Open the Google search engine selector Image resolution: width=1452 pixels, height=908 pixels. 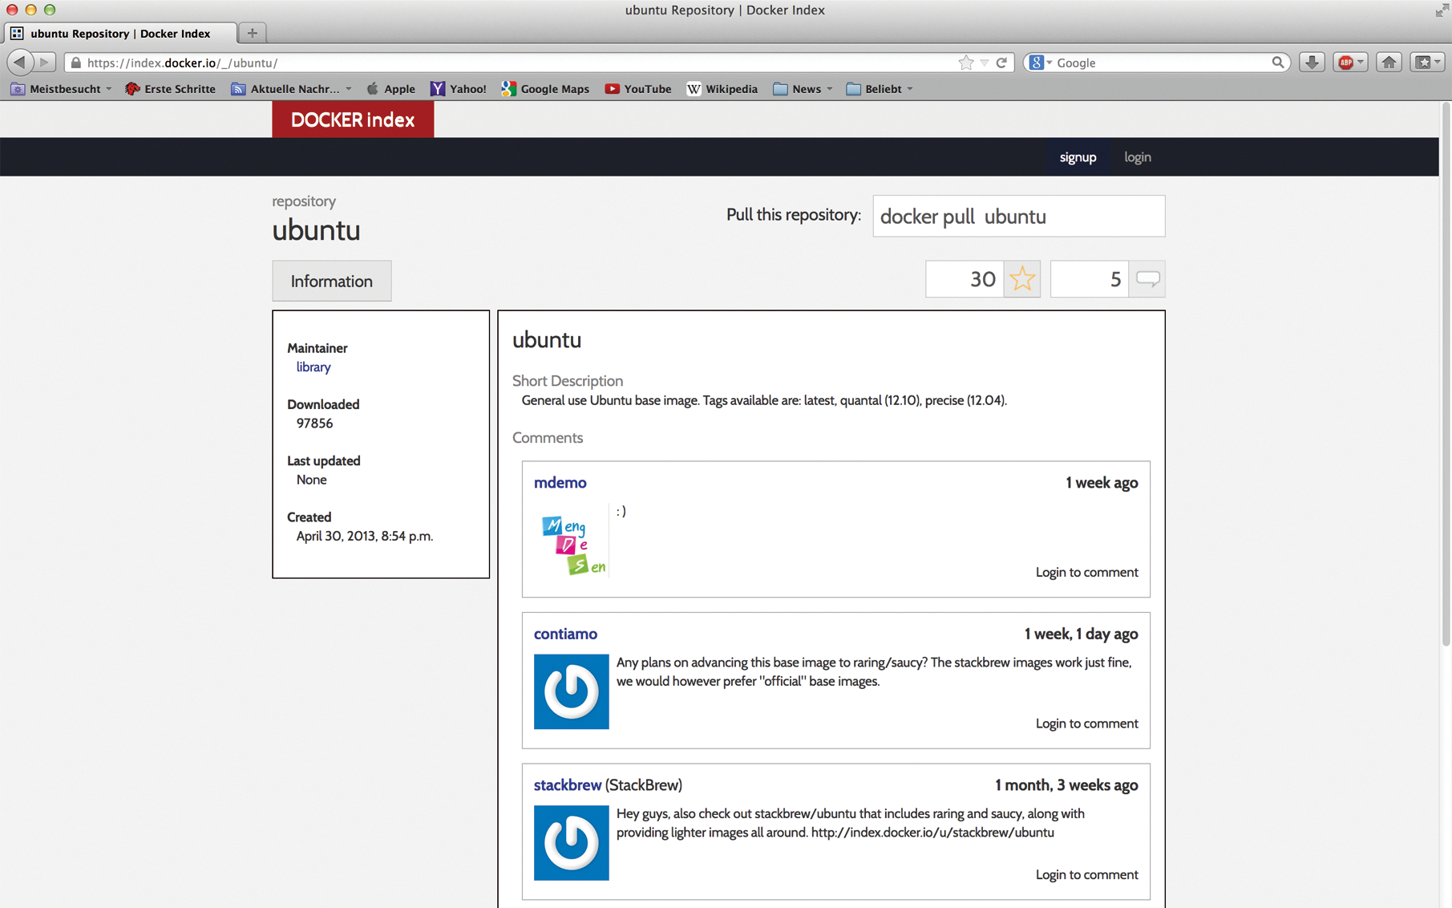1040,63
